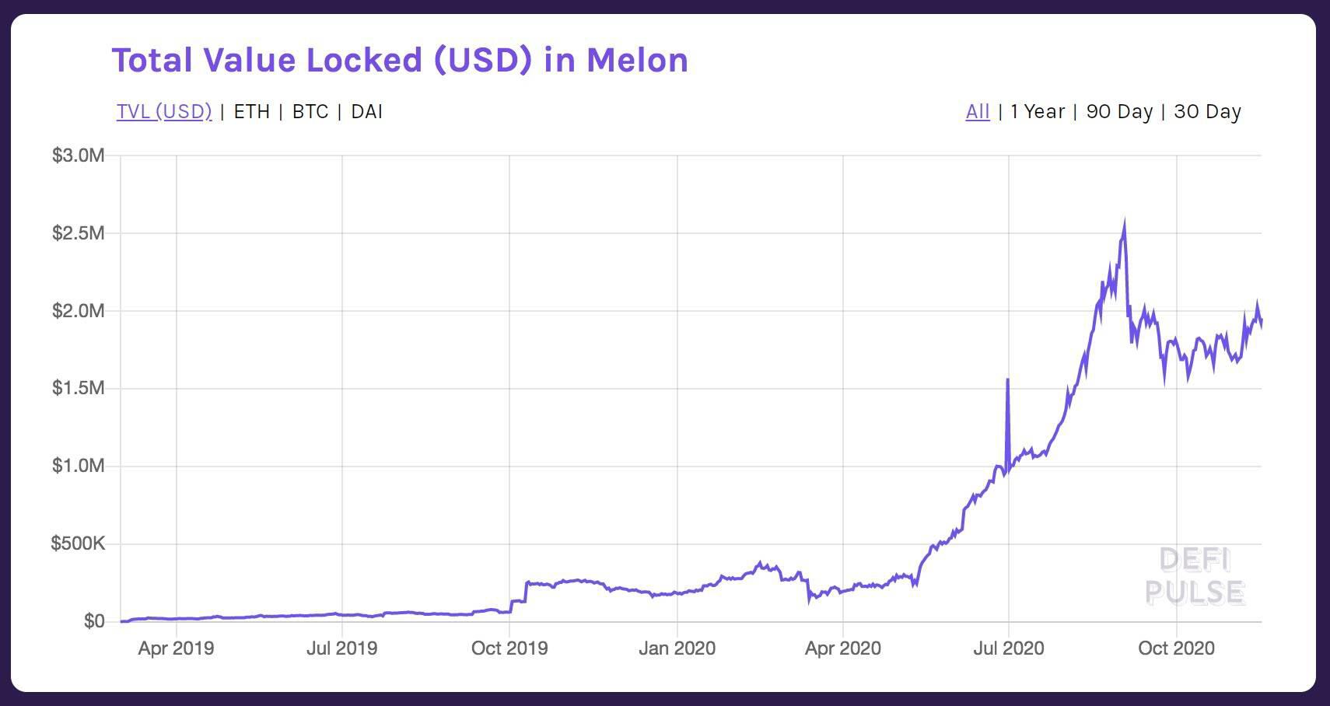Show the 90 Day time range

click(1119, 111)
